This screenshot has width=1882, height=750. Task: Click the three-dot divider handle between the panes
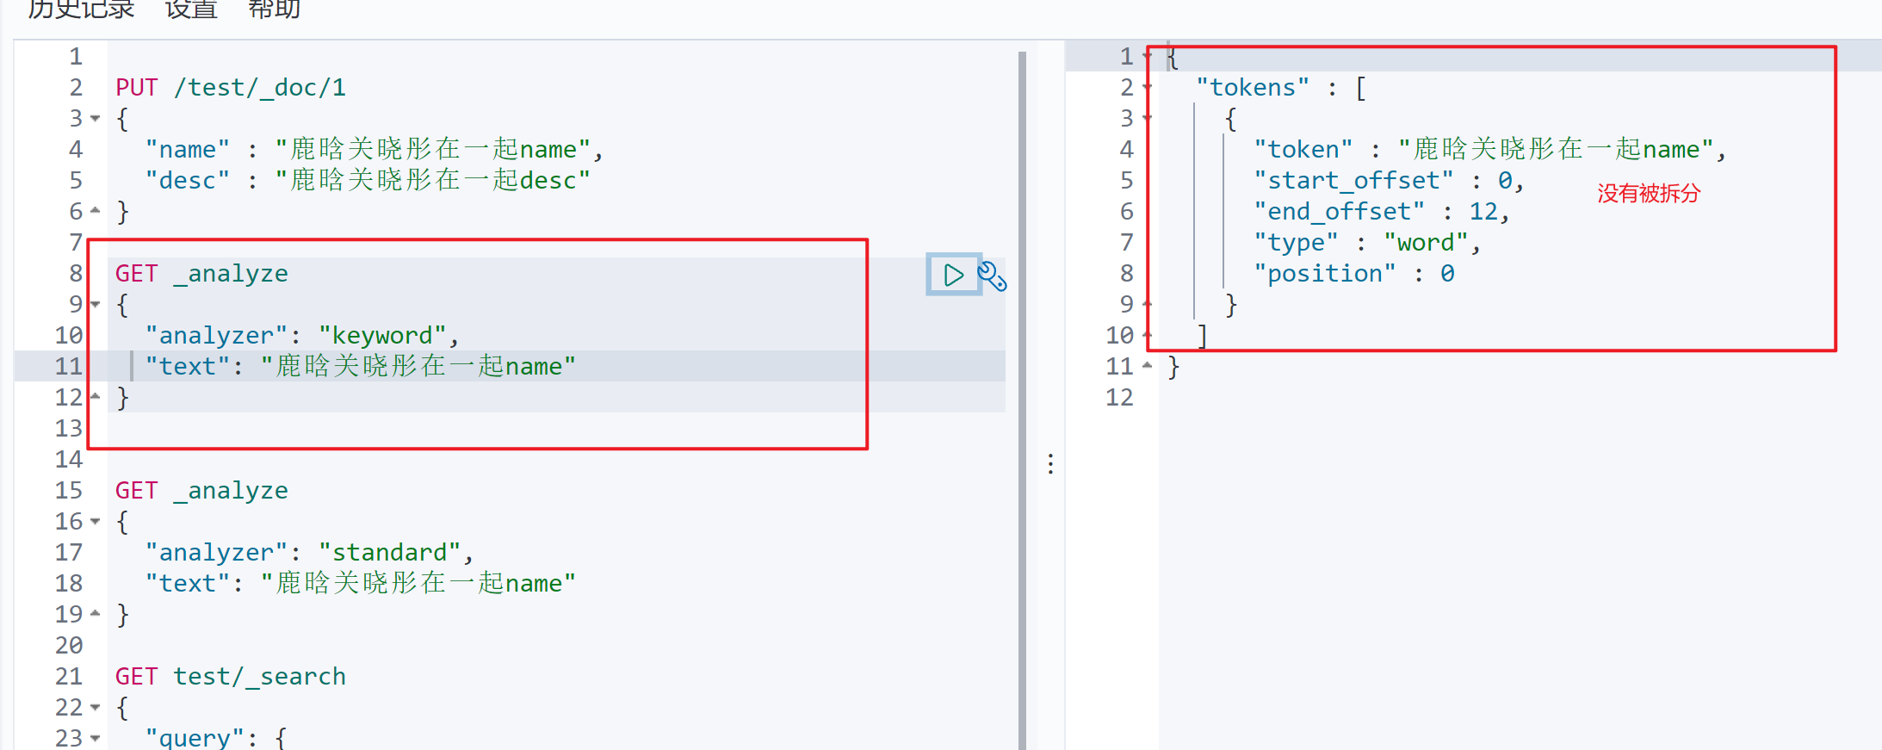point(1050,464)
